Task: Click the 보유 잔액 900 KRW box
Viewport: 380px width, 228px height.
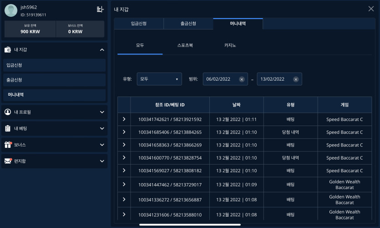Action: [x=30, y=29]
